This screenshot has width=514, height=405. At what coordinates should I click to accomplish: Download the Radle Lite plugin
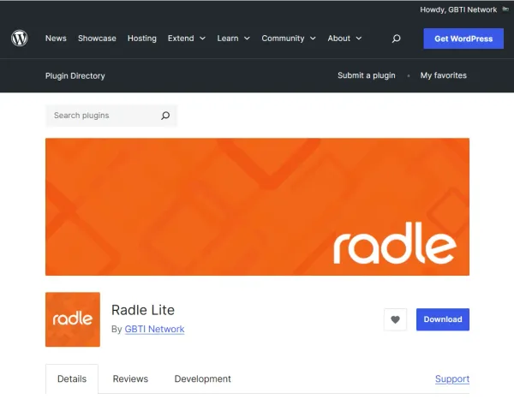(443, 319)
